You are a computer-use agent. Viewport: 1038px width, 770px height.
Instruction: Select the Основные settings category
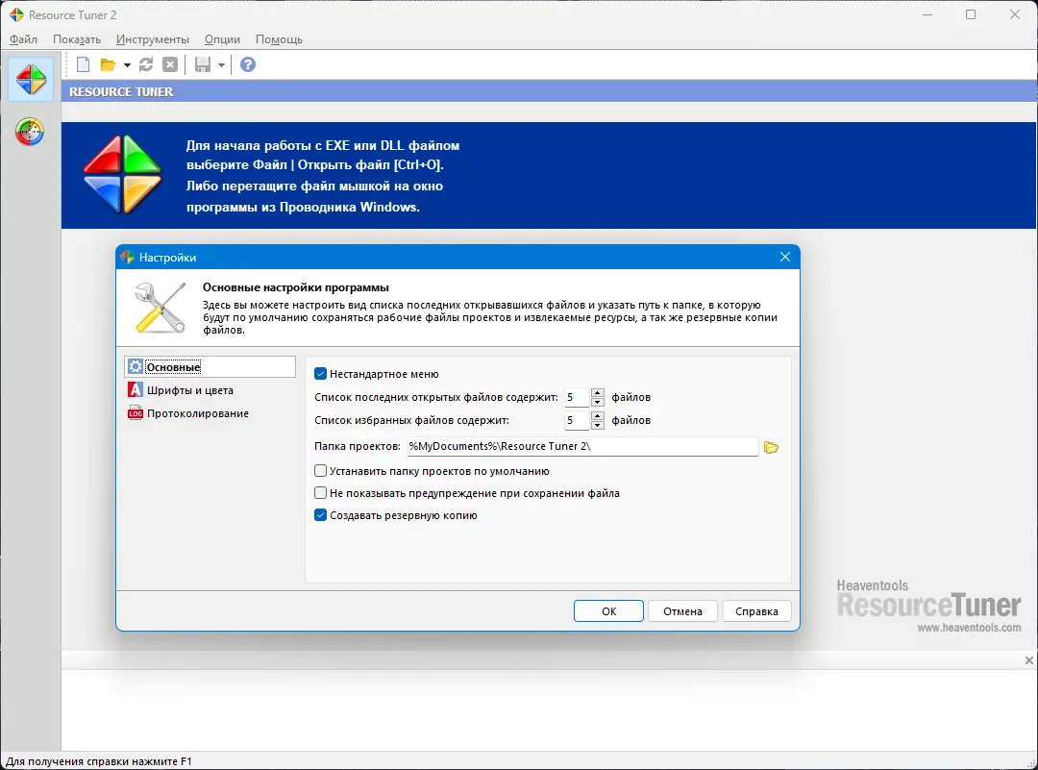point(210,367)
